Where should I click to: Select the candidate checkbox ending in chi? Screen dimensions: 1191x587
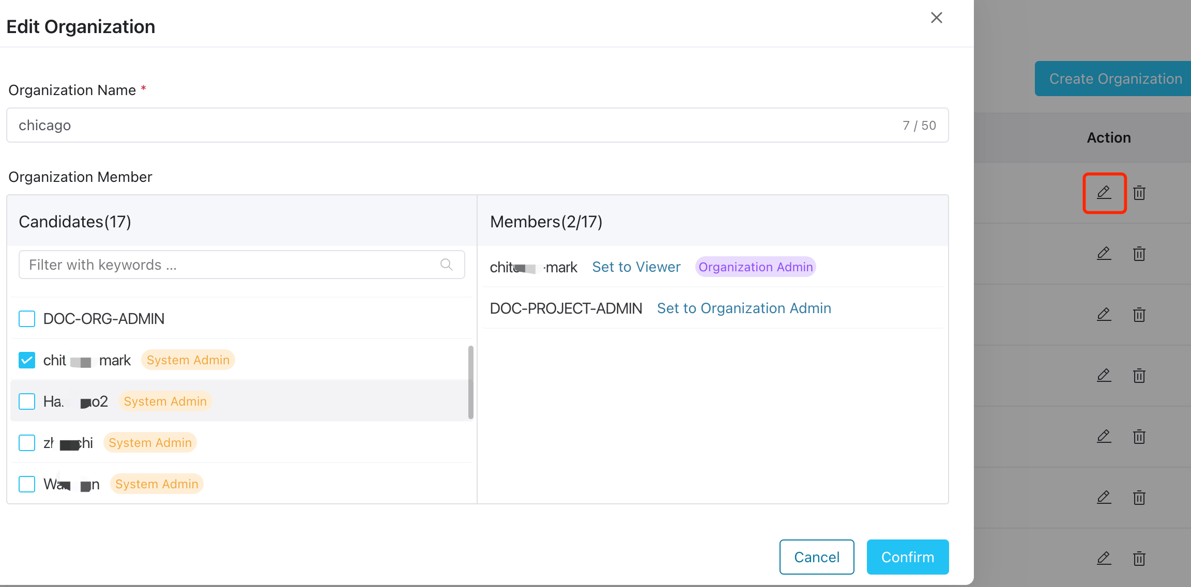pos(27,443)
